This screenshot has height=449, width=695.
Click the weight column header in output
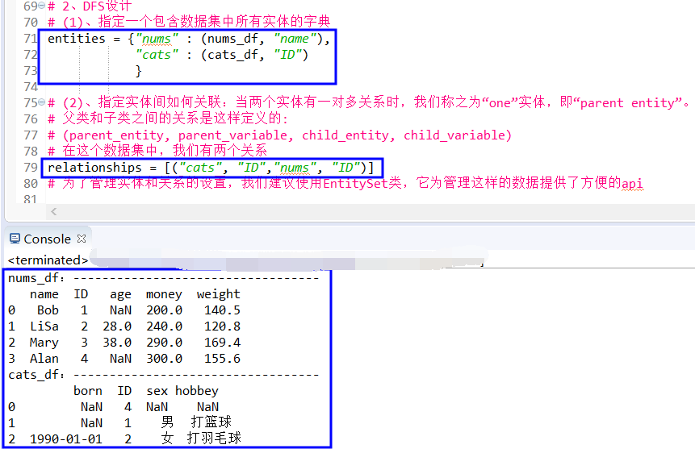219,294
